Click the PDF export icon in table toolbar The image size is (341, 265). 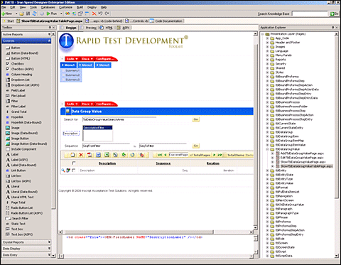(90, 155)
